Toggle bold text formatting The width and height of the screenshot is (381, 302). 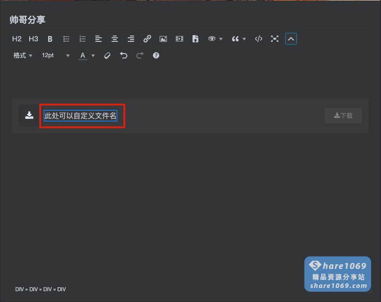point(50,39)
